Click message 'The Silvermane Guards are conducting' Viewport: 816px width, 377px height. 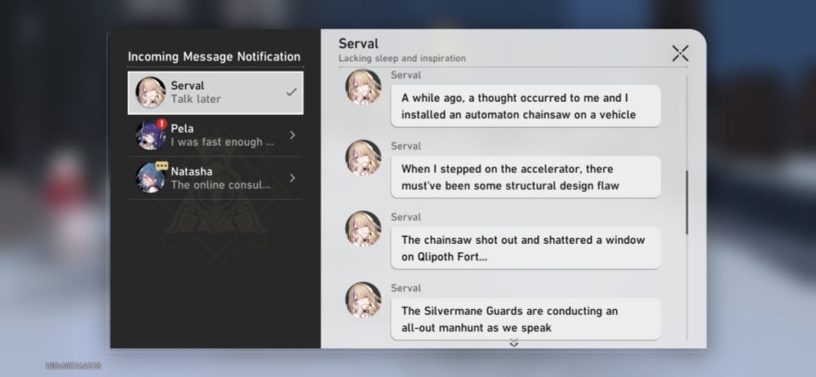click(x=526, y=319)
